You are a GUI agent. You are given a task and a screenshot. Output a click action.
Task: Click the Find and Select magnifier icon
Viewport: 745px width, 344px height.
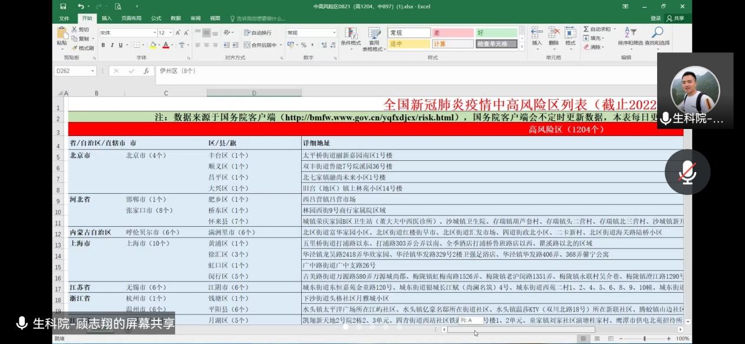(657, 34)
